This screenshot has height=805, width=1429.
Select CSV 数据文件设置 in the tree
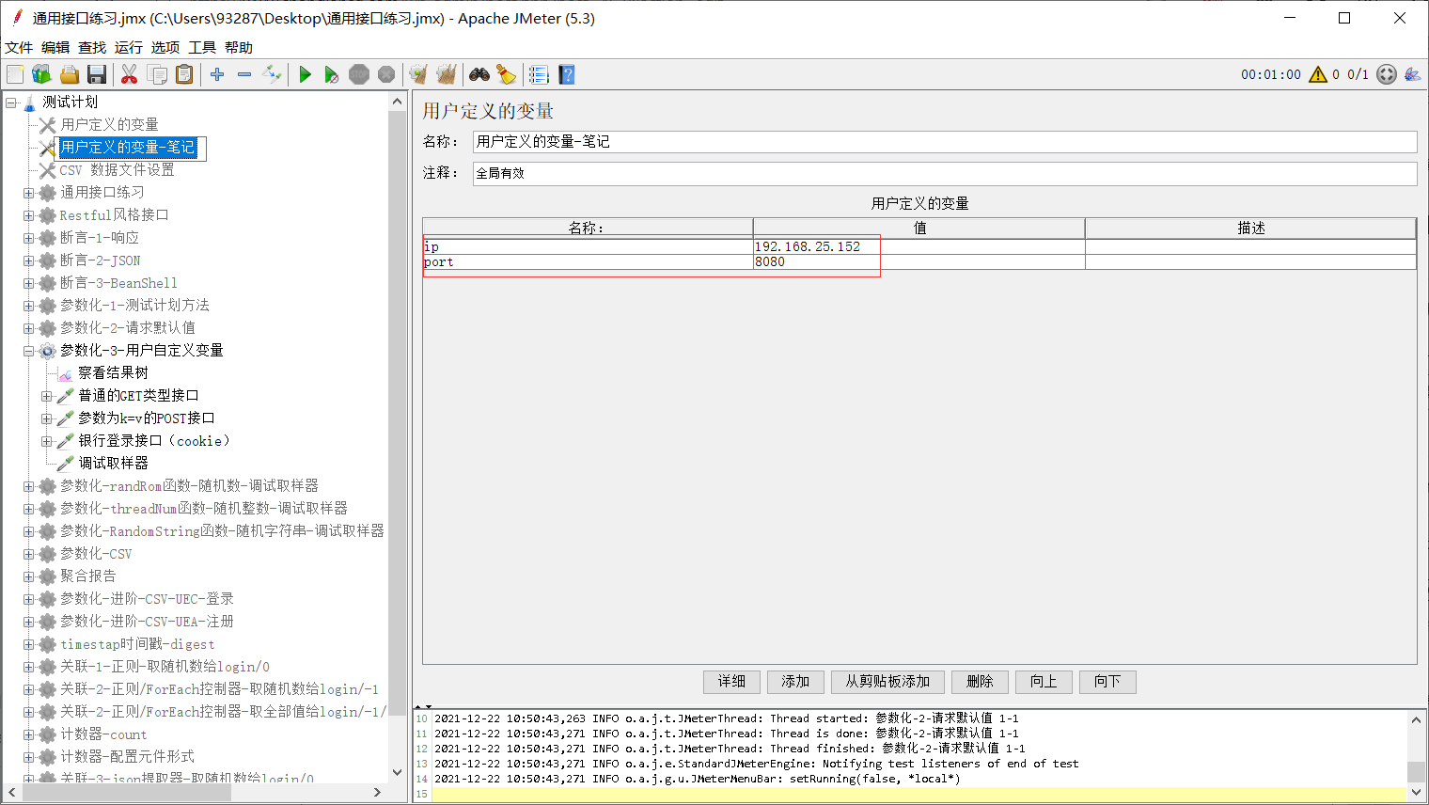pyautogui.click(x=117, y=170)
